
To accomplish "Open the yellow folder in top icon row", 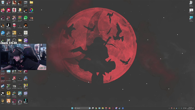I will point(31,3).
